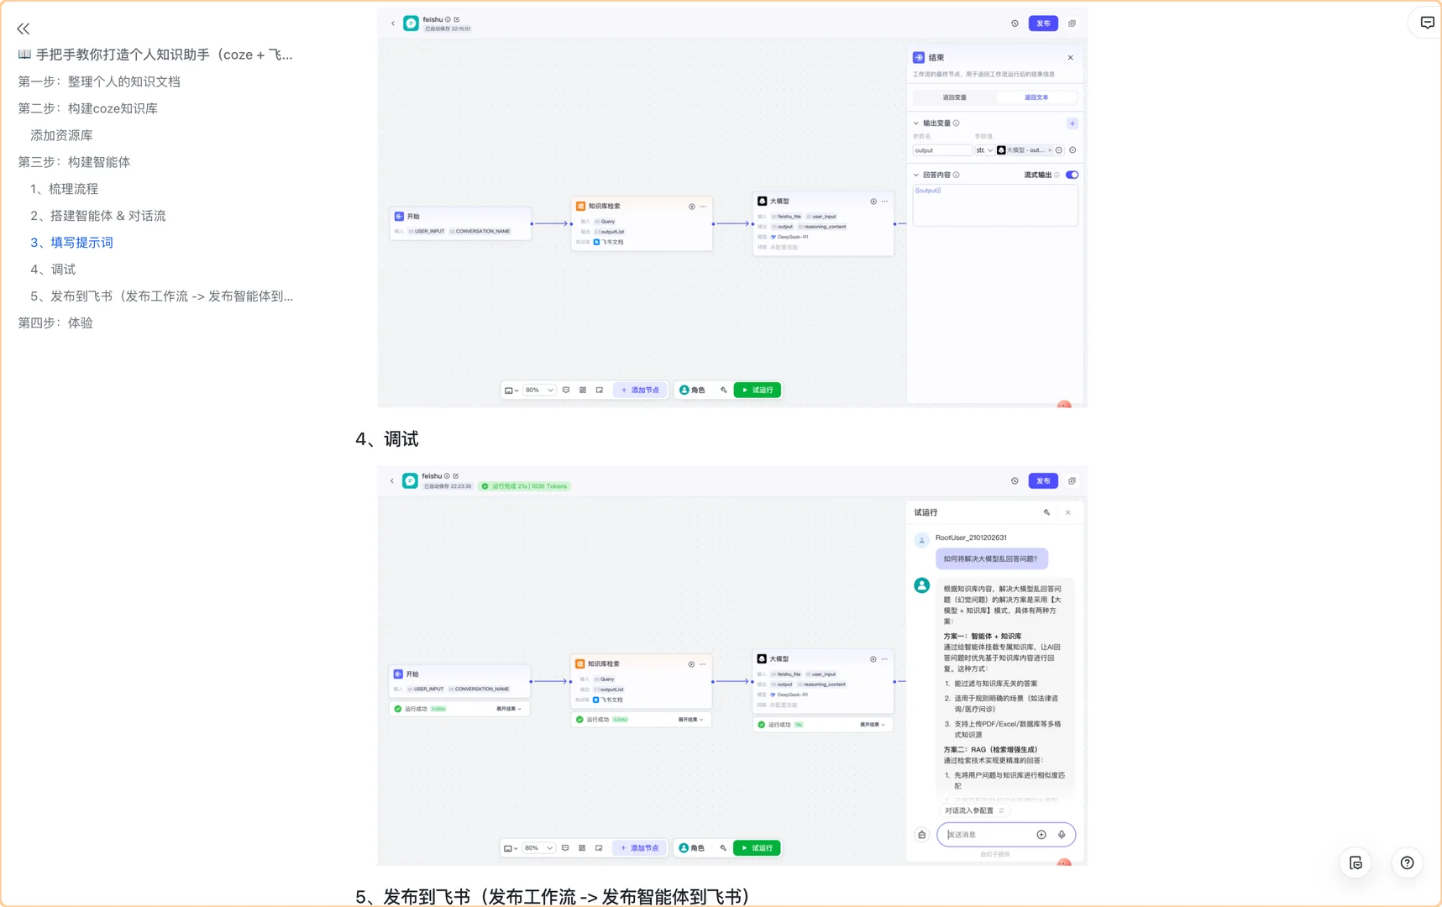Select 添加资源库 in the outline
The image size is (1442, 907).
[61, 135]
